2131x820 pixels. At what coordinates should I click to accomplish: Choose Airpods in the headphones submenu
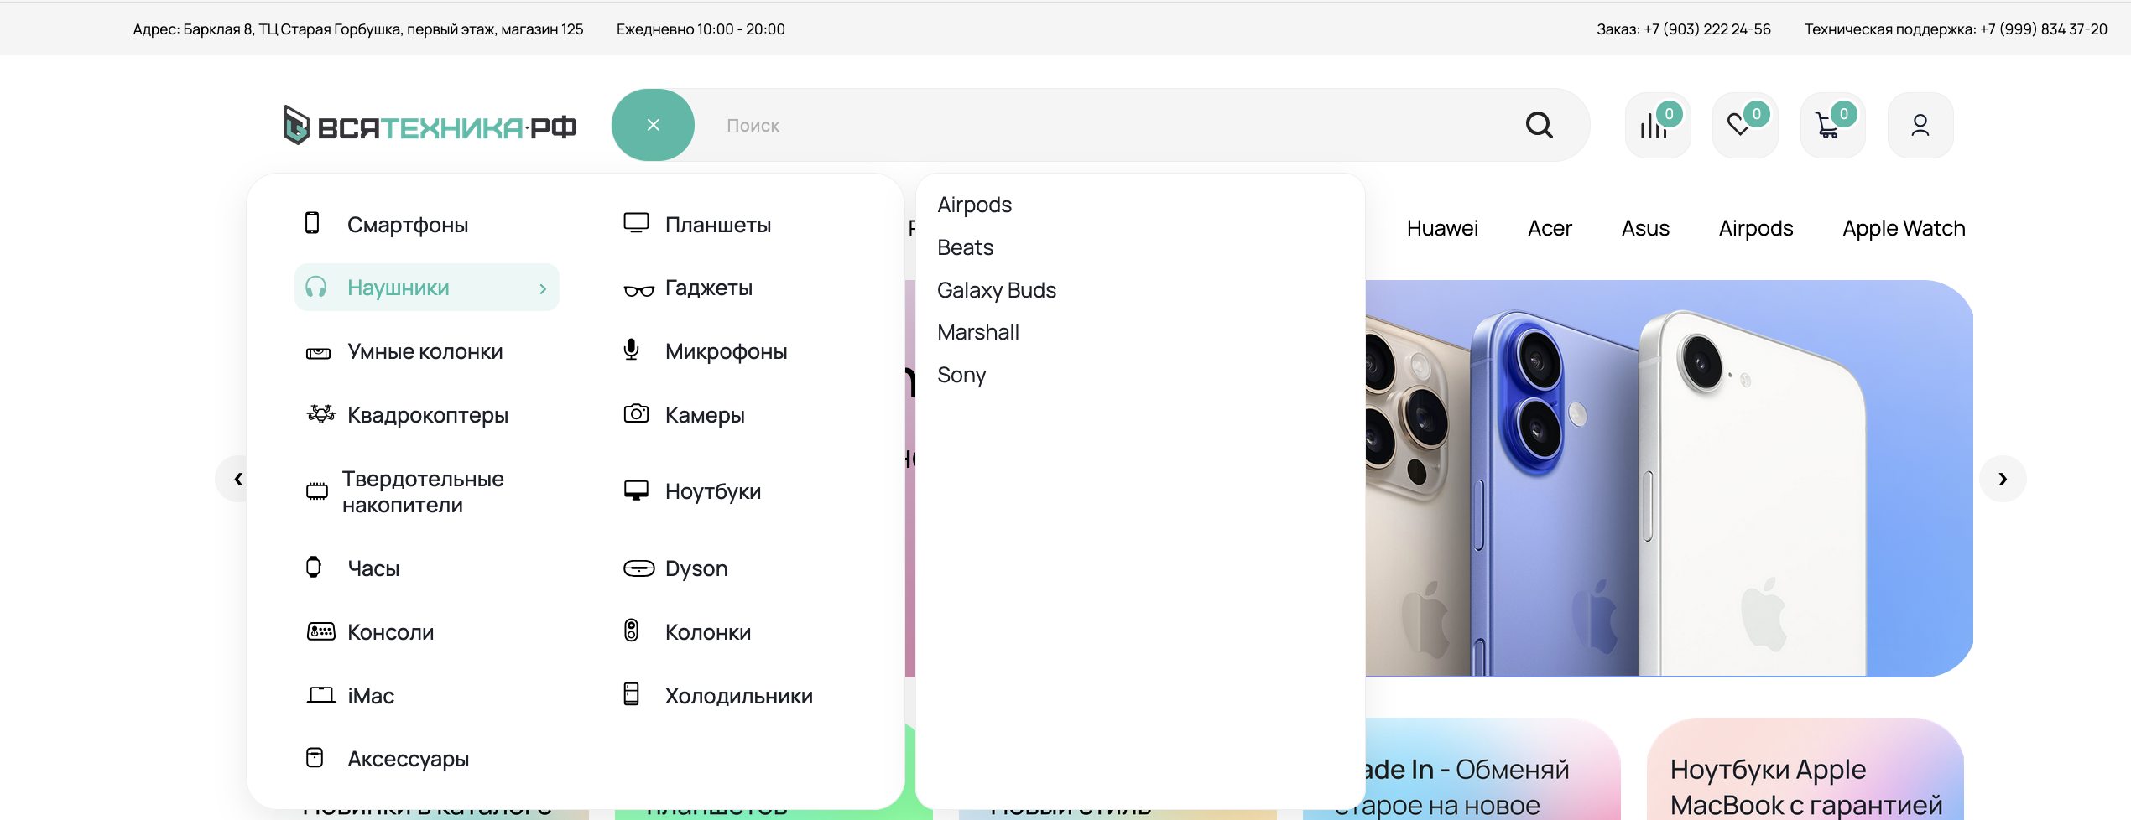974,205
